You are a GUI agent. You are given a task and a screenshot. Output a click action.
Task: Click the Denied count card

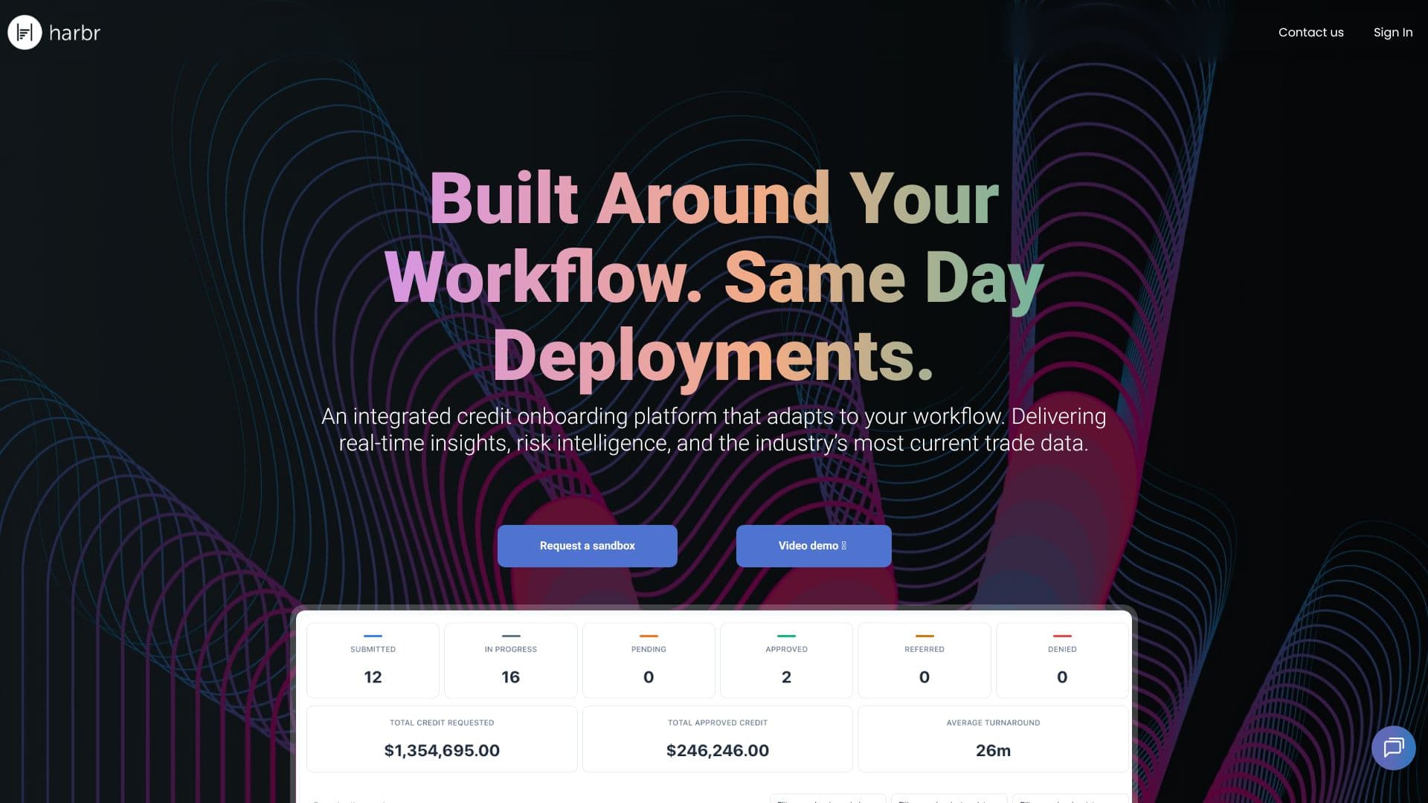click(1062, 660)
